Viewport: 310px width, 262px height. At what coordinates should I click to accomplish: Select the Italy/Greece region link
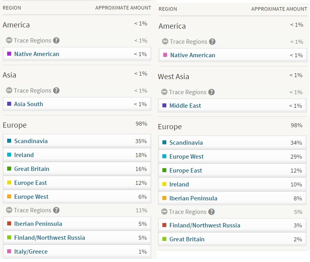click(x=31, y=252)
